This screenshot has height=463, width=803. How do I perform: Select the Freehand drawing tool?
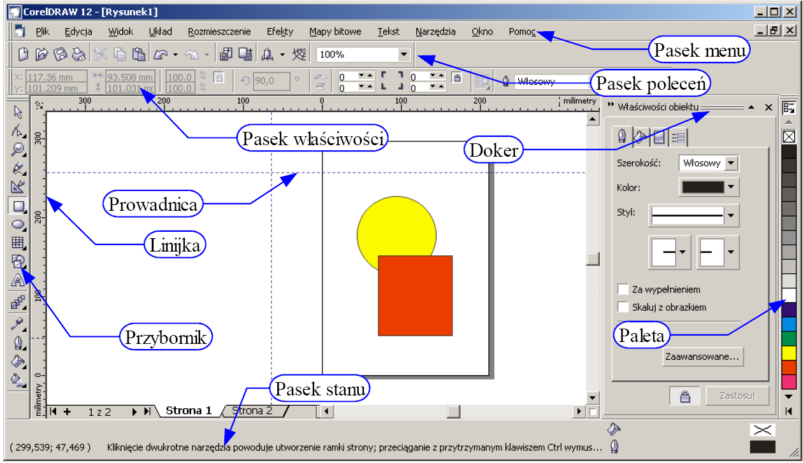pyautogui.click(x=18, y=169)
